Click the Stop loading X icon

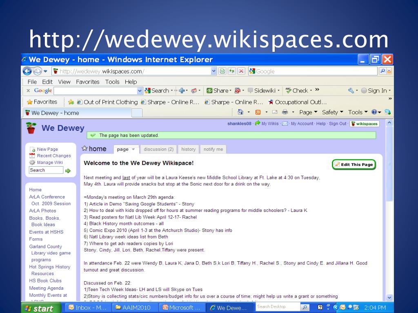(241, 71)
